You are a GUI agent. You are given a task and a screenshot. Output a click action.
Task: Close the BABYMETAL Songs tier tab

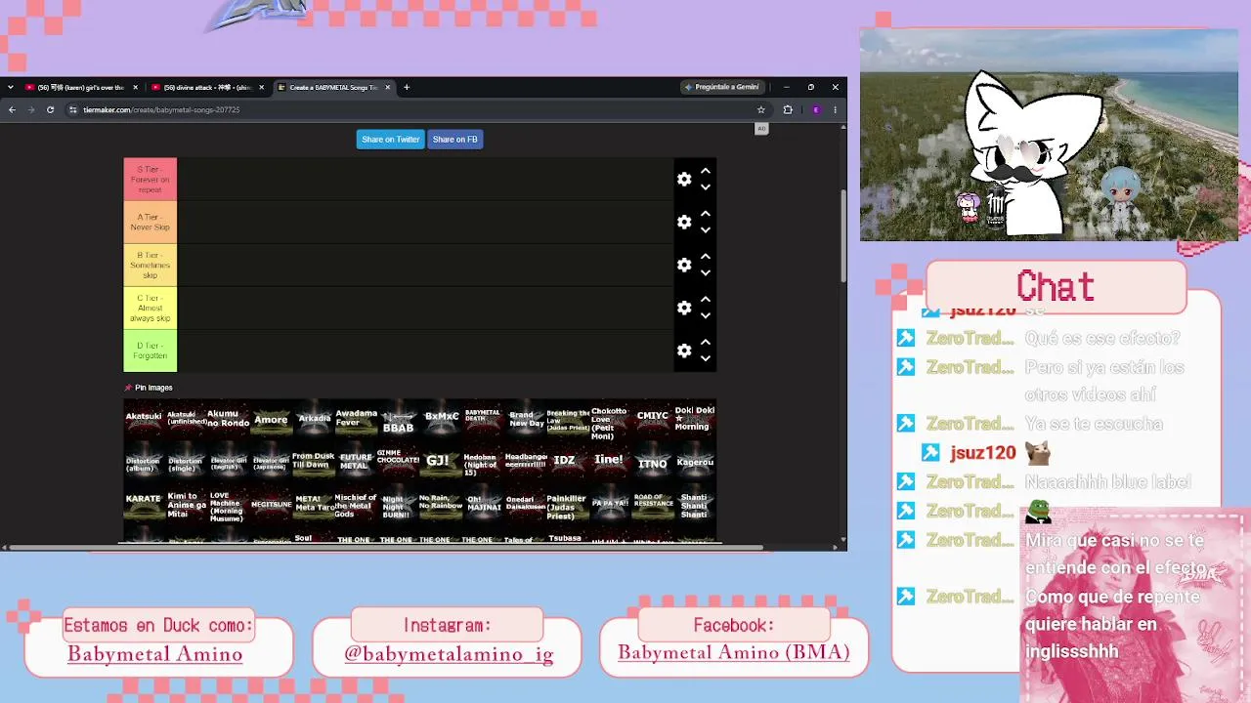coord(387,88)
